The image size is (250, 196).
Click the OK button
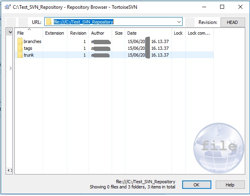tap(197, 185)
